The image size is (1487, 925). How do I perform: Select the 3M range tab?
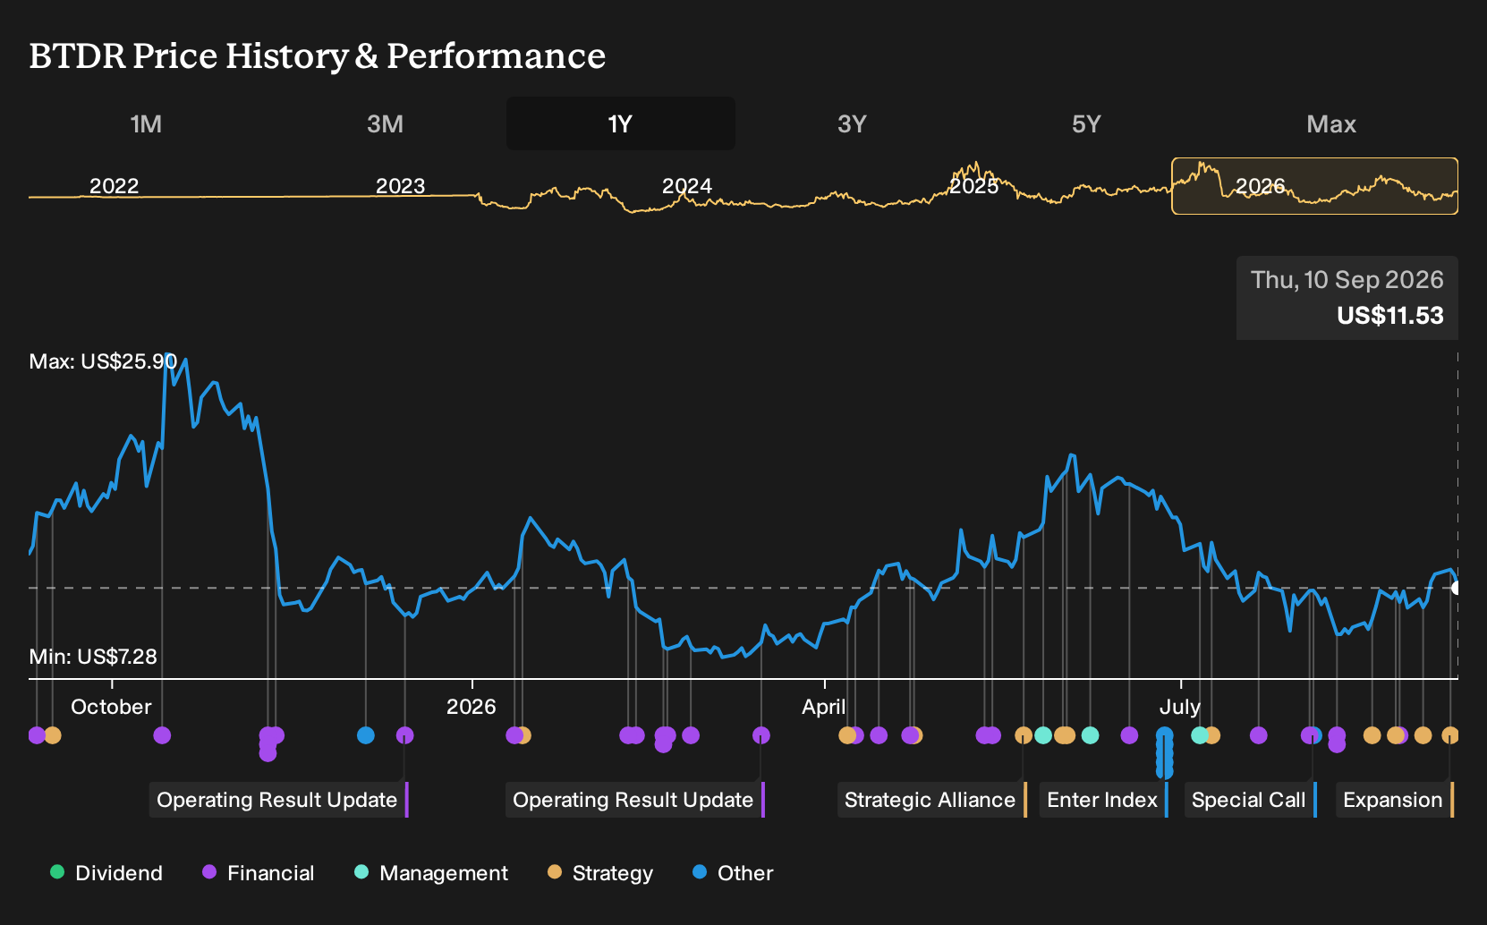[x=385, y=123]
